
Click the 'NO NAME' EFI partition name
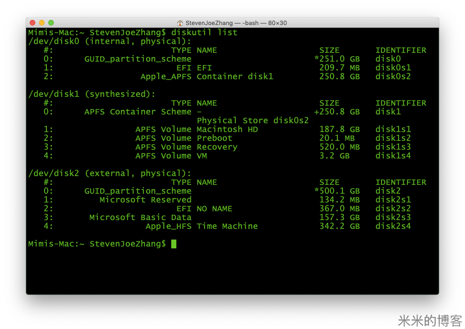coord(214,209)
